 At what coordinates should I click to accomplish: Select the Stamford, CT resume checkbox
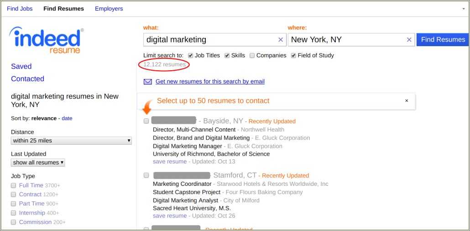point(146,175)
